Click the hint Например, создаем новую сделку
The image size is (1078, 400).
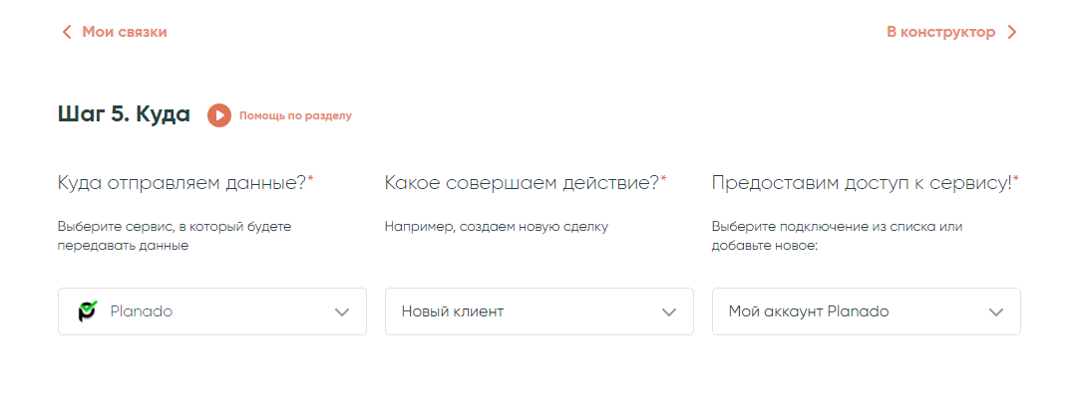(x=496, y=226)
